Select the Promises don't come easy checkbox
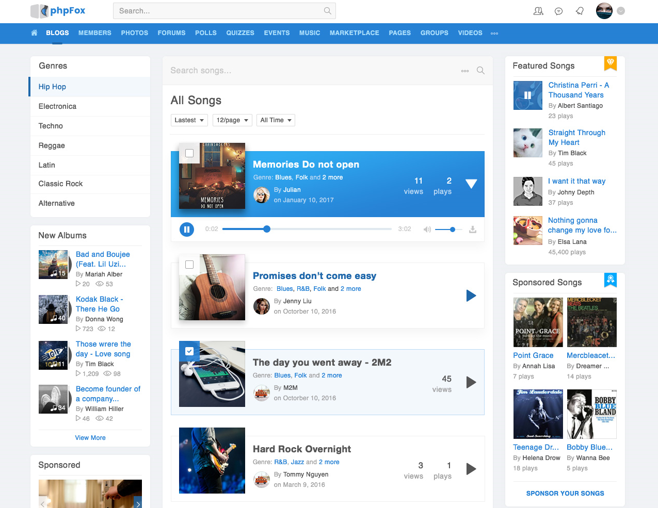Screen dimensions: 658x508 (189, 265)
